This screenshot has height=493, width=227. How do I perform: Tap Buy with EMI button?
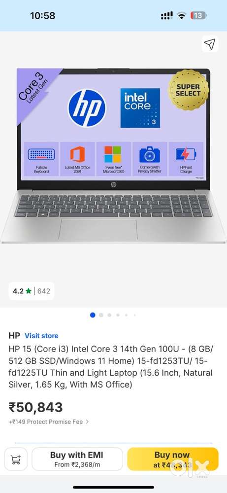[x=77, y=459]
